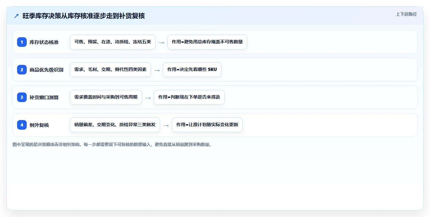The width and height of the screenshot is (430, 217).
Task: Click the title 旺季库存决策从库存核准逐步走到补货复核
Action: click(84, 16)
